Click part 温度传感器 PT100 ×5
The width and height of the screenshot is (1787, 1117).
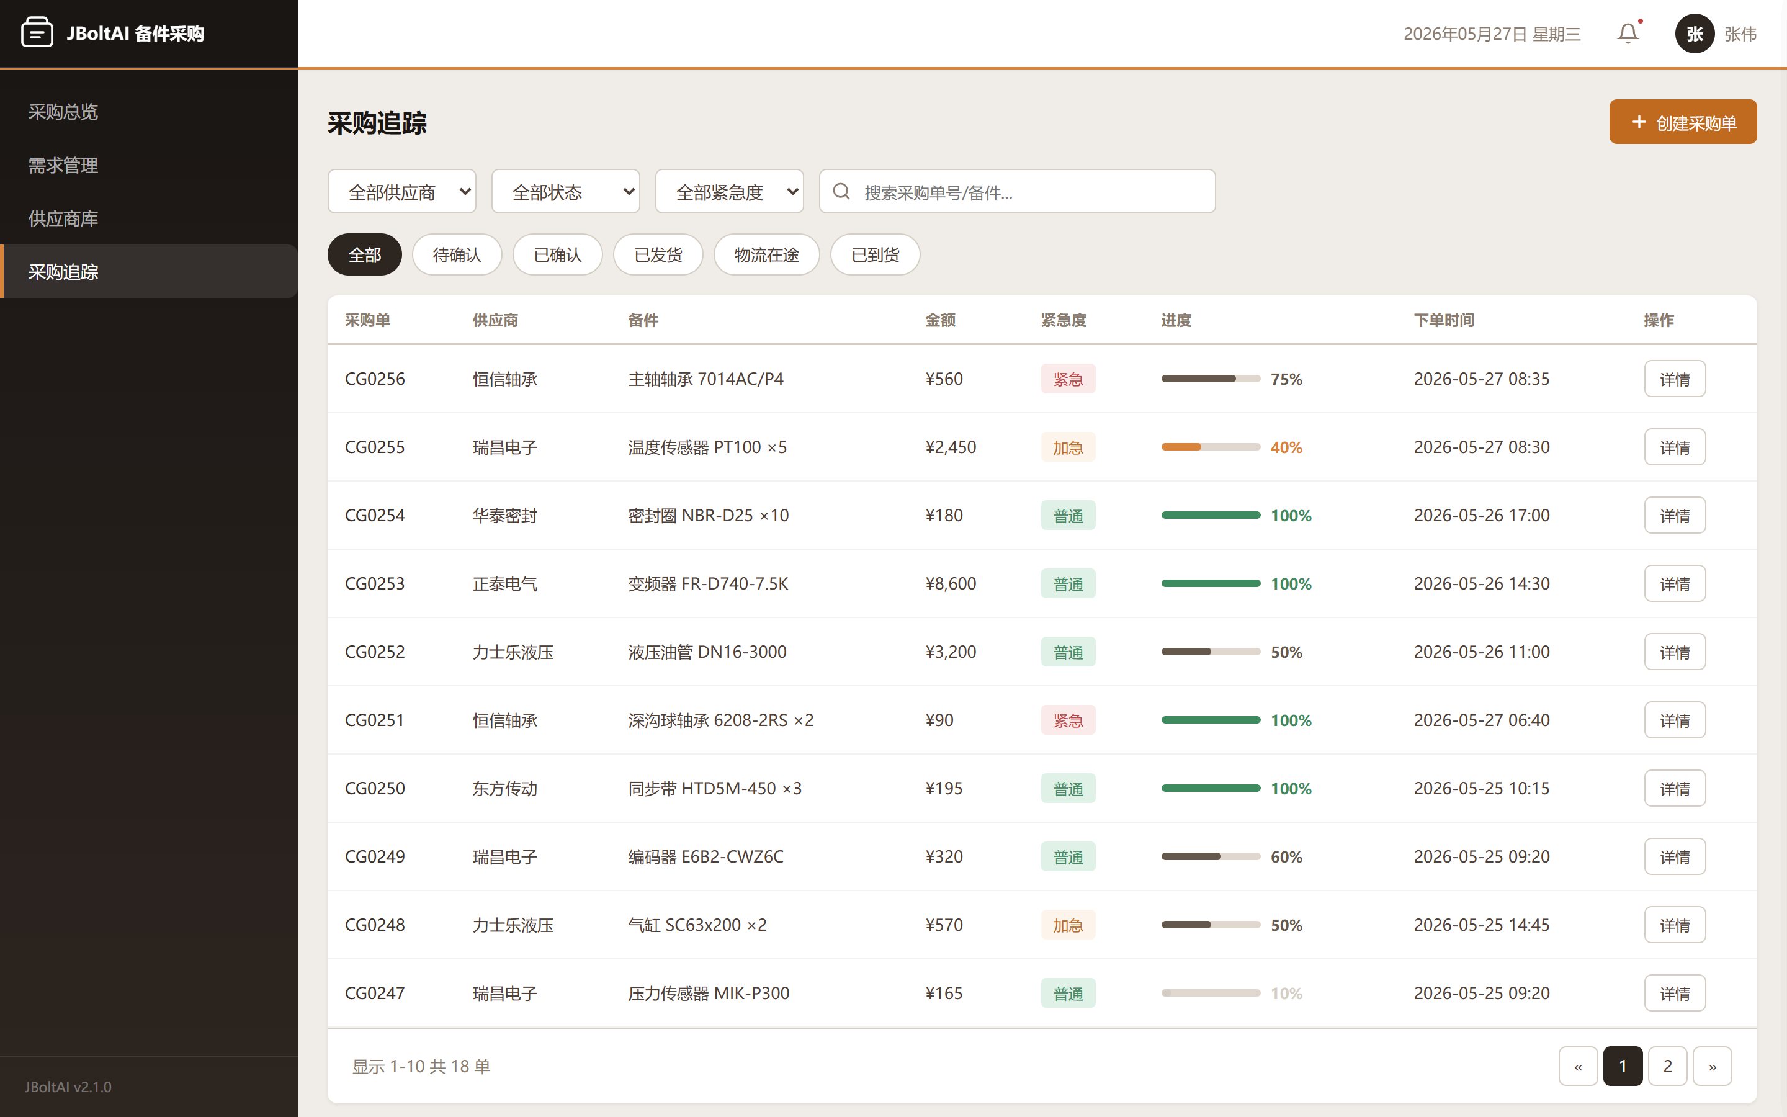pos(707,447)
